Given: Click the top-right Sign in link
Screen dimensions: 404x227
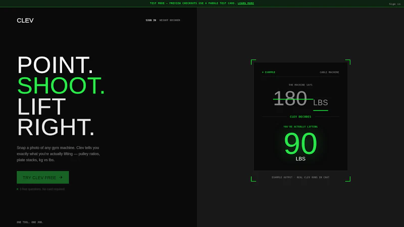Looking at the screenshot, I should [x=394, y=4].
